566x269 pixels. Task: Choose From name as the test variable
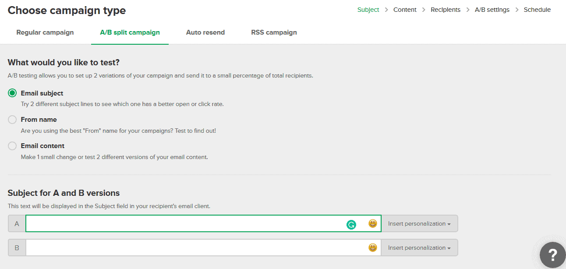click(x=12, y=119)
